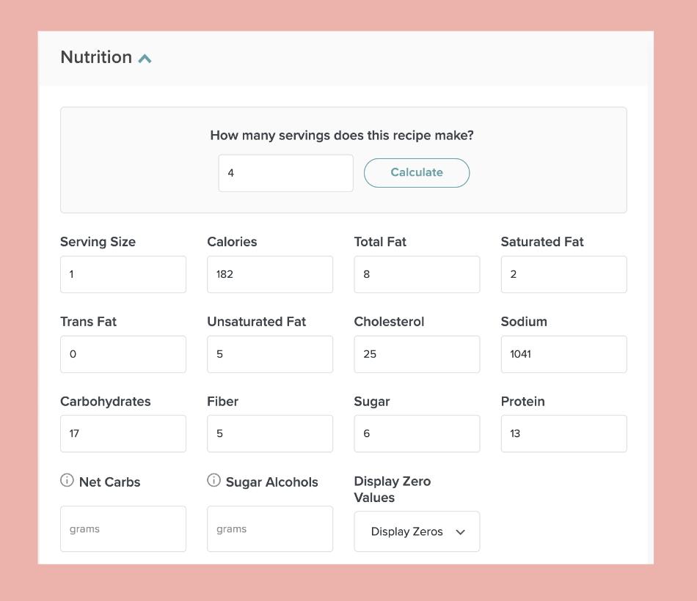
Task: Select the Fiber input field
Action: pyautogui.click(x=270, y=433)
